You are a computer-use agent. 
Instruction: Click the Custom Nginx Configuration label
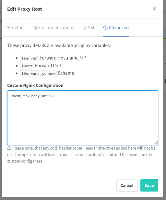click(x=35, y=85)
